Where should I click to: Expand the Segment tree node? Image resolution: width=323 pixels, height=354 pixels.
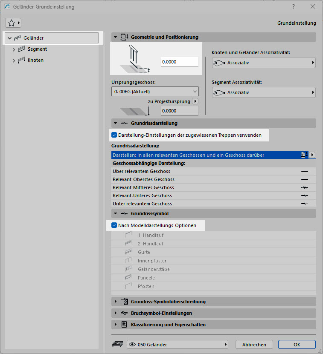click(x=14, y=49)
